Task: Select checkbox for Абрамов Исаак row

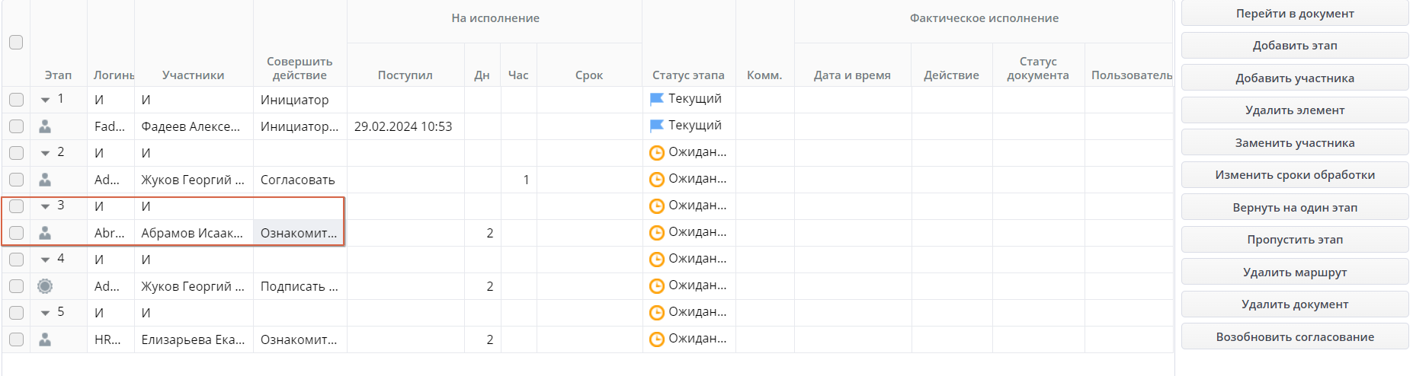Action: coord(16,233)
